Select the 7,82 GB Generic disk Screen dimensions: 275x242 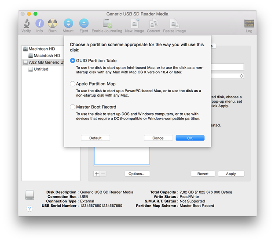point(43,62)
